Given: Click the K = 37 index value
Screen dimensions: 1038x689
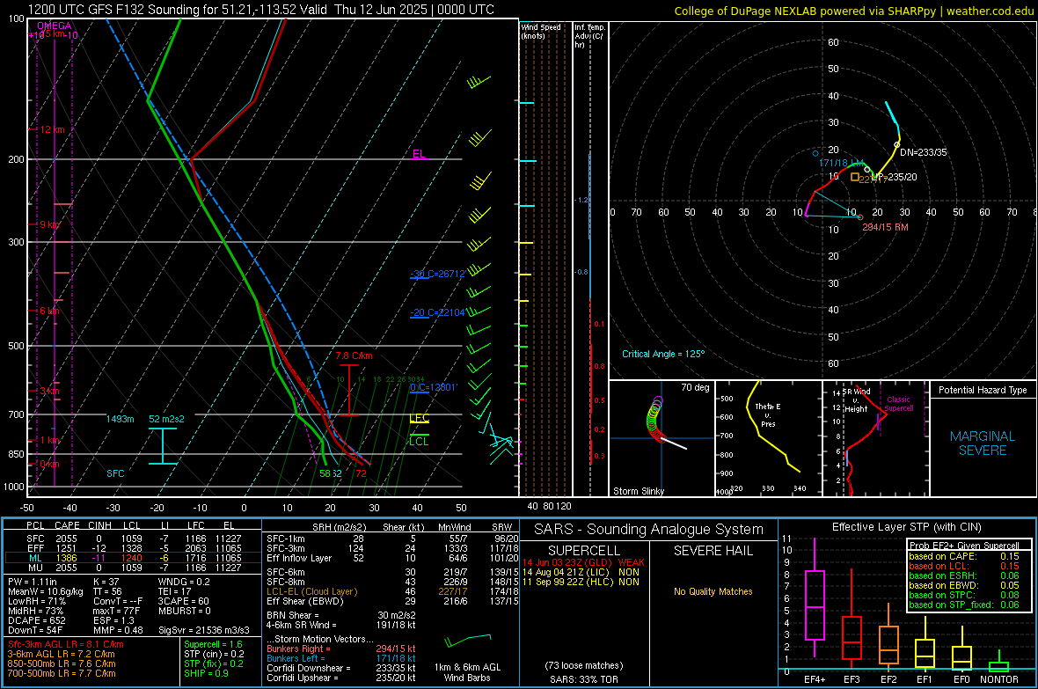Looking at the screenshot, I should coord(106,582).
